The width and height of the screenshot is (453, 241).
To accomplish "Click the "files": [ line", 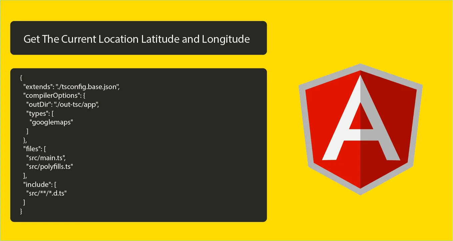I will (34, 149).
